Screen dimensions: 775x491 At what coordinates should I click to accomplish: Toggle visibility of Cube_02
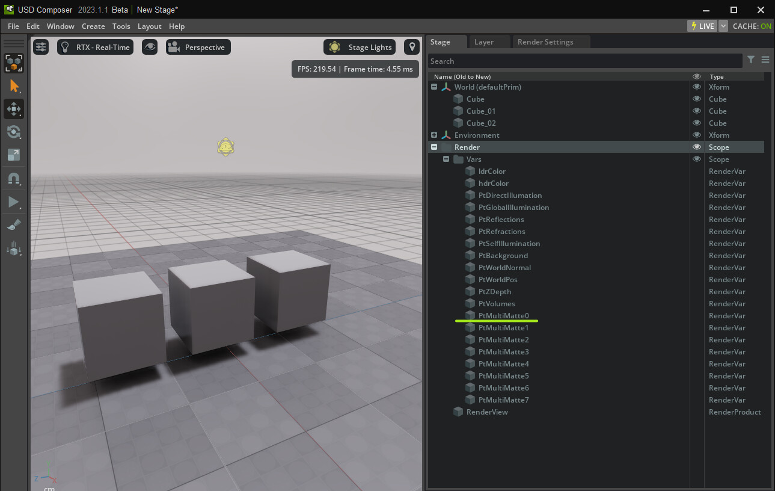click(697, 123)
